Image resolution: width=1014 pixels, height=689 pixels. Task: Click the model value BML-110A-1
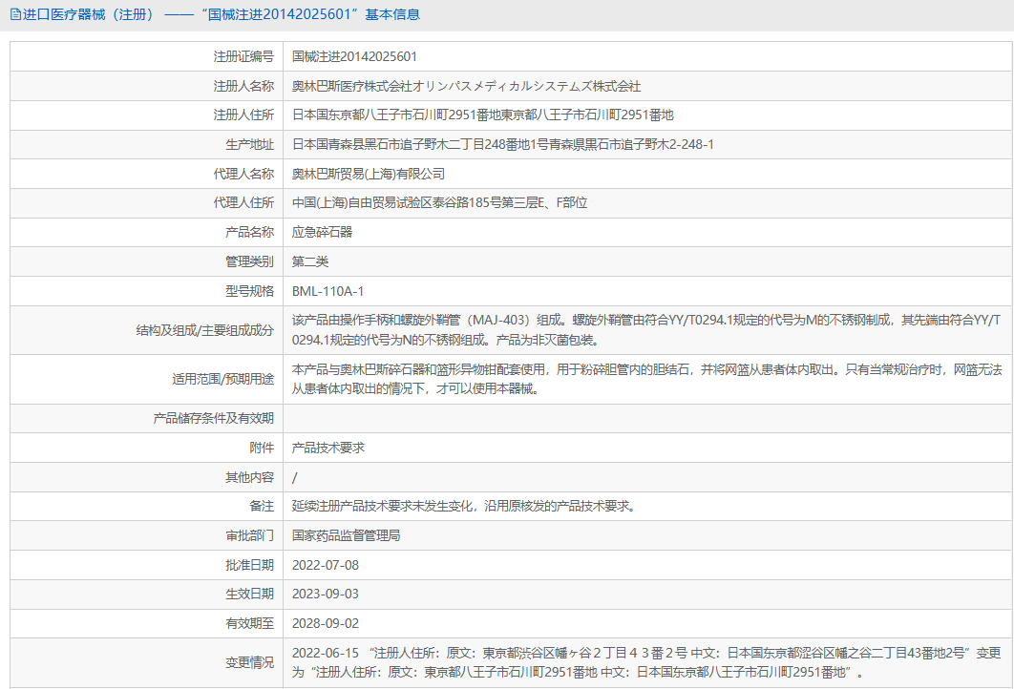[x=327, y=291]
